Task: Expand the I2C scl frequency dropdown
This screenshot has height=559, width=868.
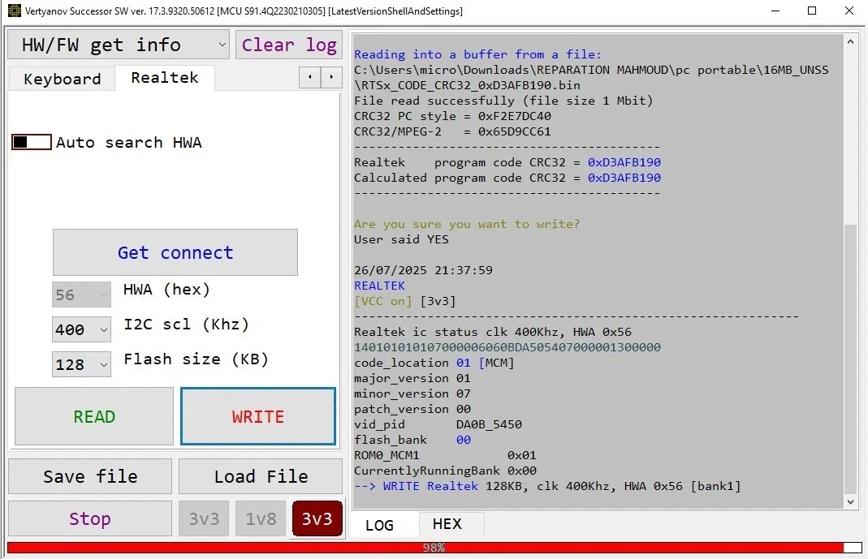Action: coord(81,329)
